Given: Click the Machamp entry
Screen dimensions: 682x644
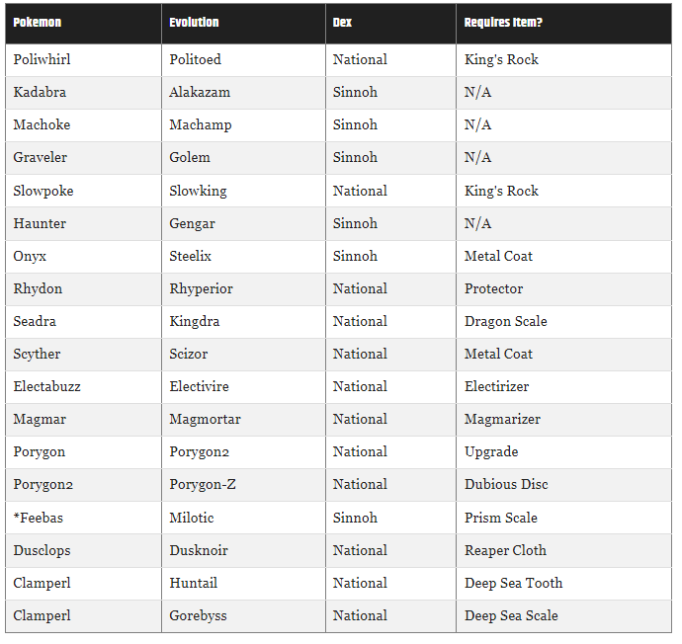Looking at the screenshot, I should [x=203, y=124].
